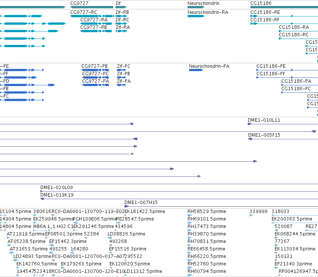The height and width of the screenshot is (277, 318).
Task: Select EST label RE28547.5prime
Action: point(135,219)
